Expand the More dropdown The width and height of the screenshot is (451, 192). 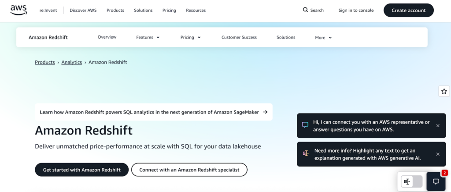(323, 38)
